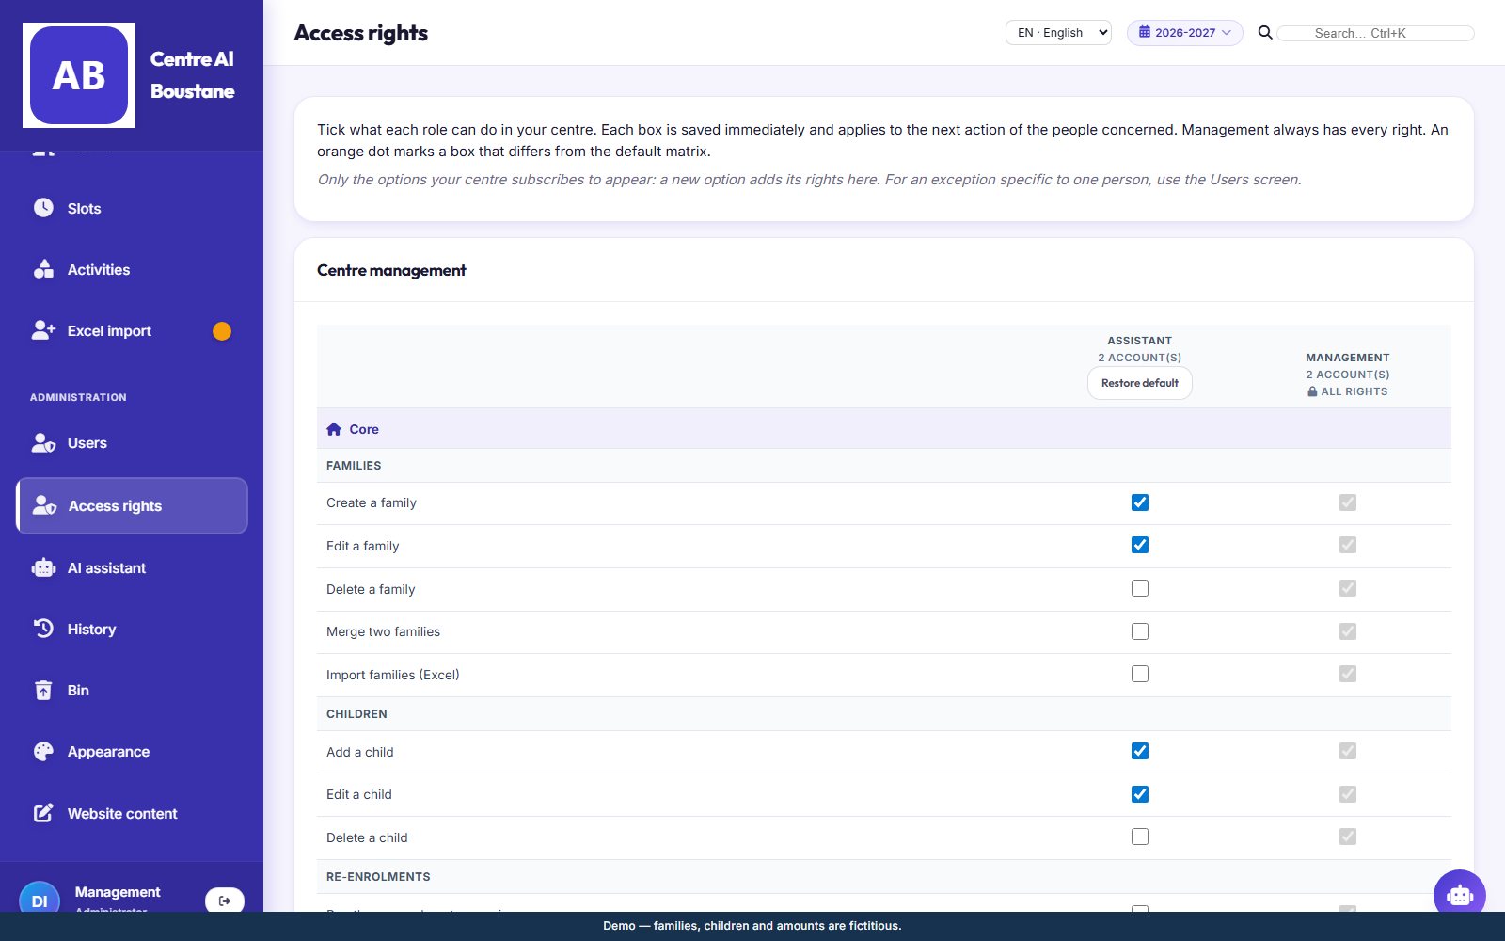This screenshot has height=941, width=1505.
Task: Open the EN · English language dropdown
Action: point(1058,33)
